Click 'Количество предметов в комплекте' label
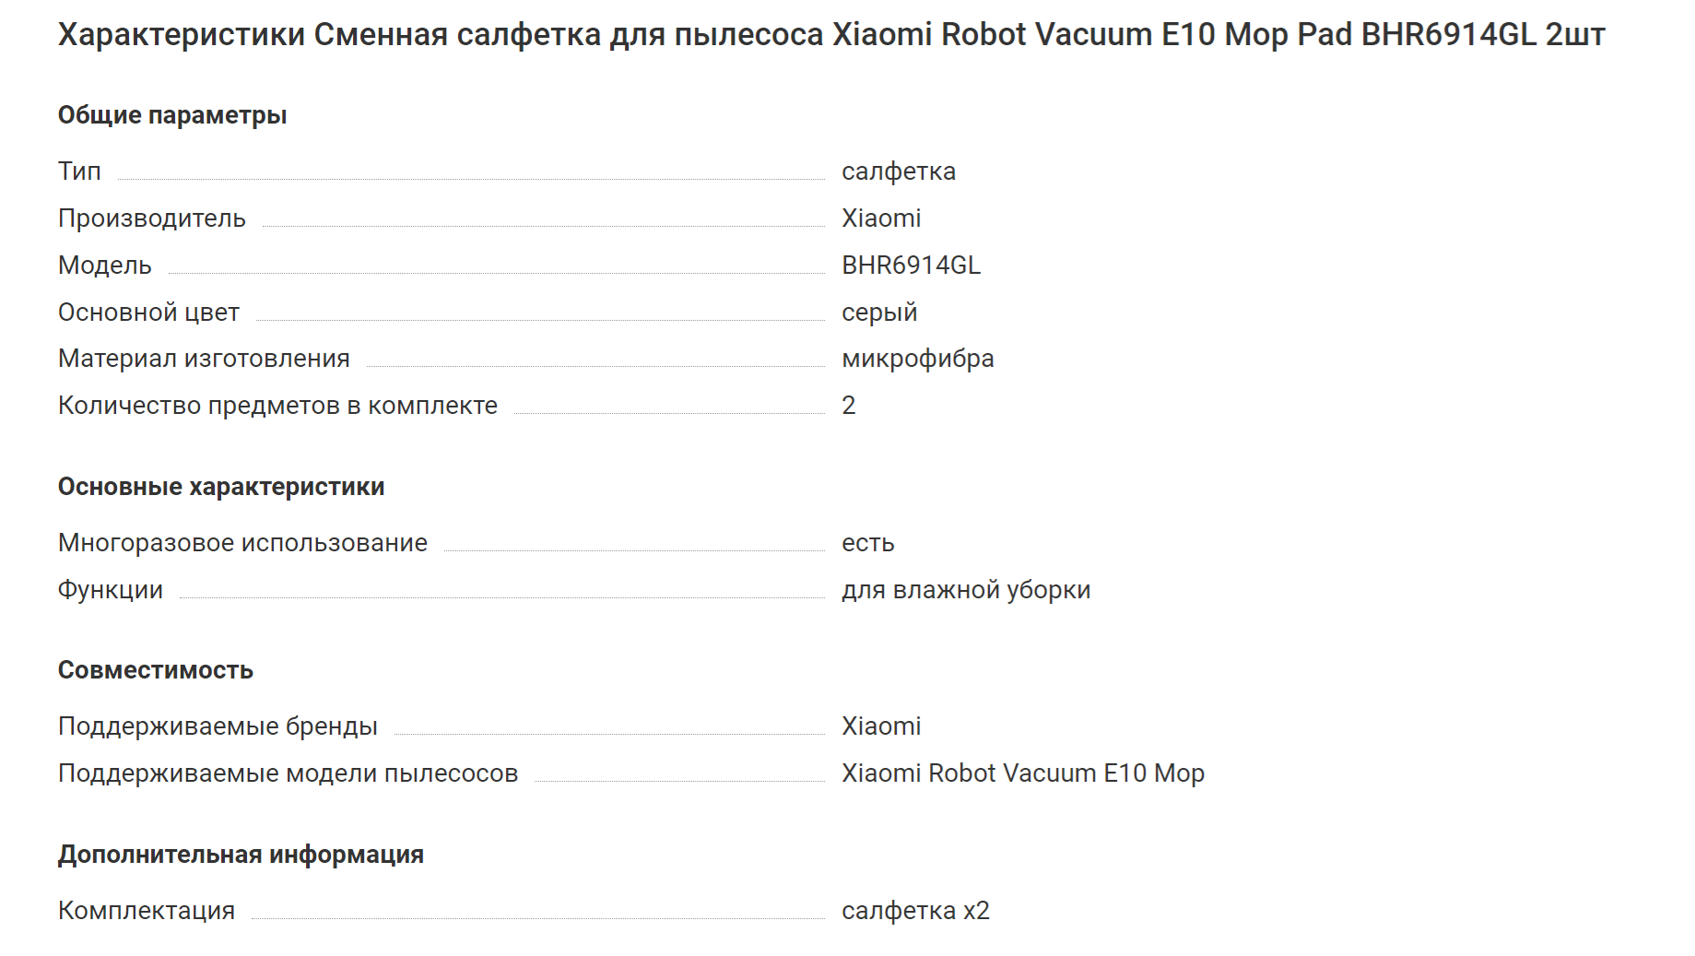The image size is (1695, 956). pyautogui.click(x=277, y=406)
